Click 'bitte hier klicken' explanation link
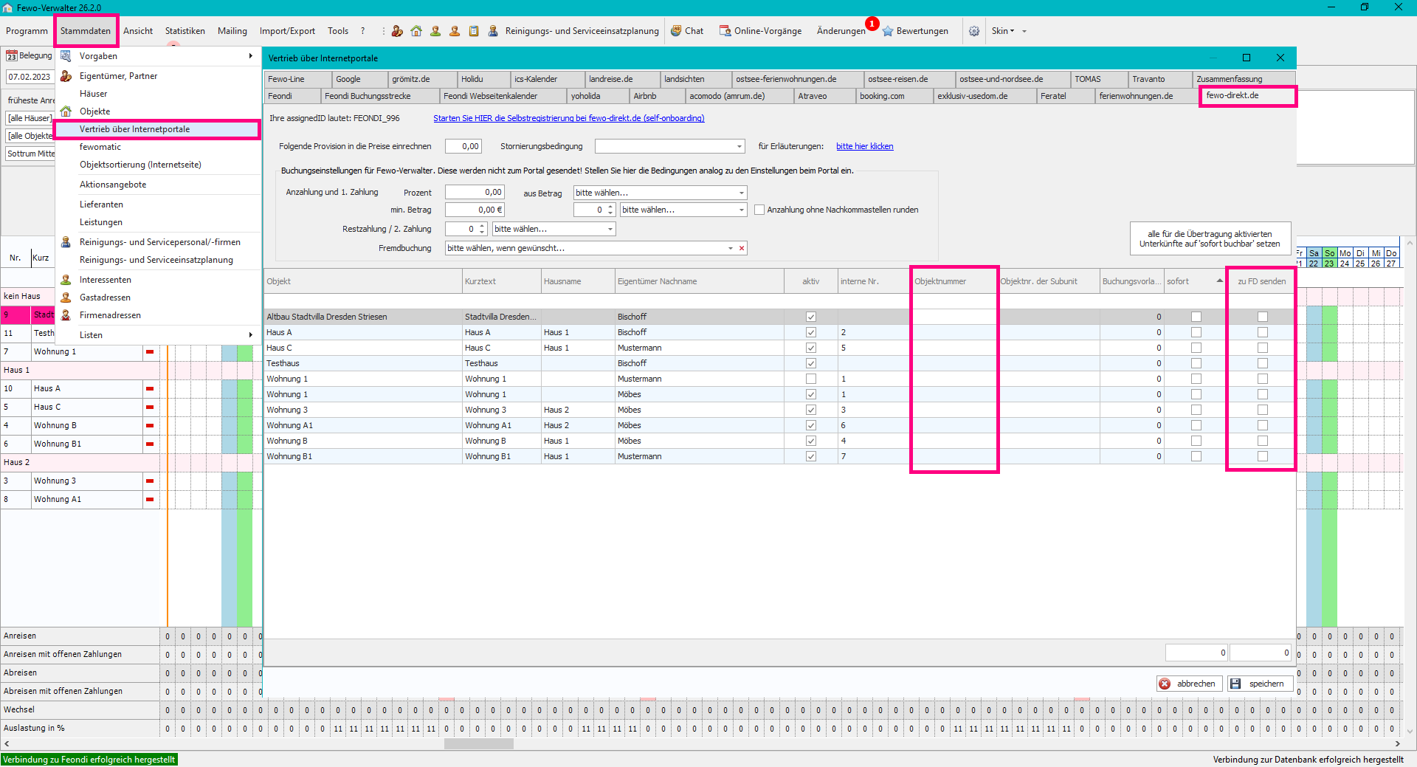The width and height of the screenshot is (1417, 767). pyautogui.click(x=864, y=146)
